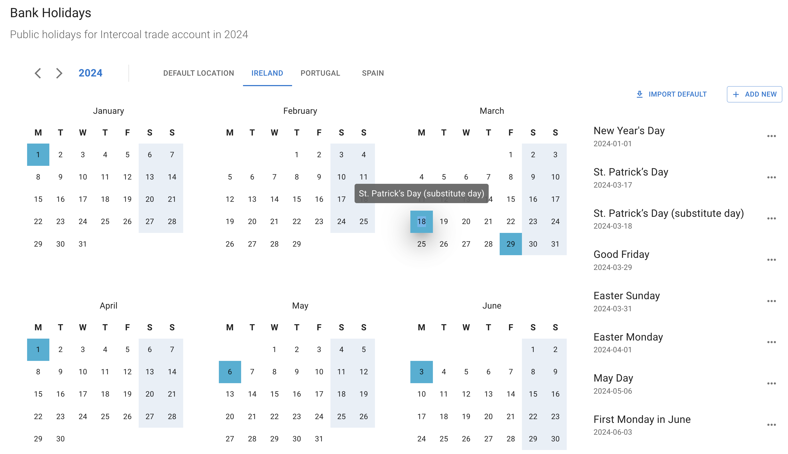Select March 29 Good Friday date
The image size is (788, 454).
(x=510, y=244)
